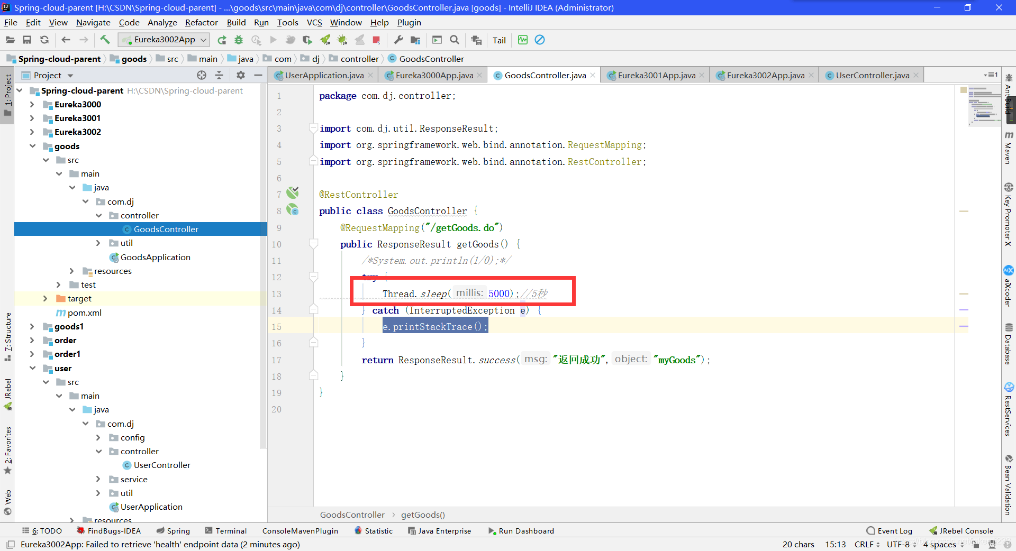The height and width of the screenshot is (551, 1016).
Task: Expand the Eureka3002 module
Action: click(32, 132)
